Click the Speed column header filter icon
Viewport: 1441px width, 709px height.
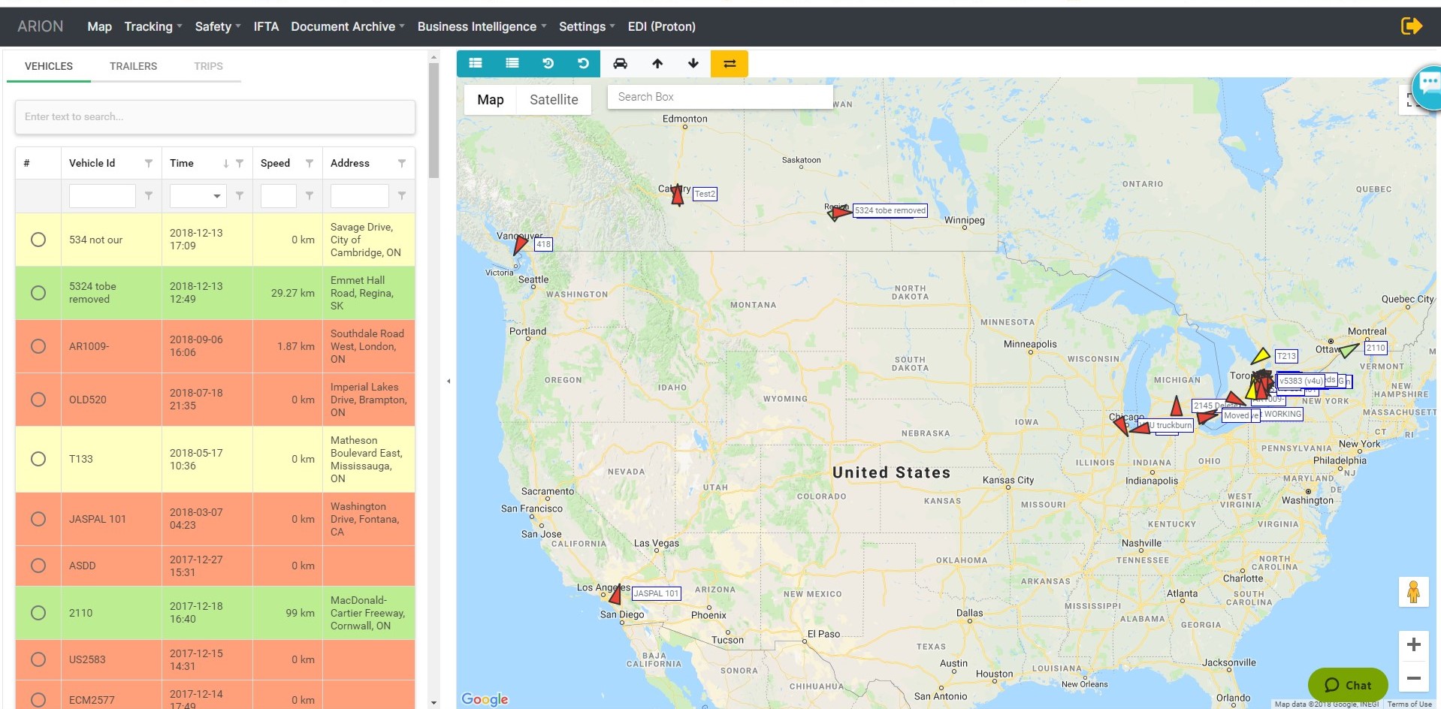click(310, 163)
